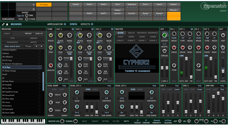Click the red ANALOG knob
Screen dimensions: 228x125
pos(51,65)
